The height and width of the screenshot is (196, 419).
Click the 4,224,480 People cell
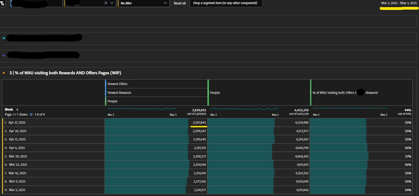click(259, 122)
